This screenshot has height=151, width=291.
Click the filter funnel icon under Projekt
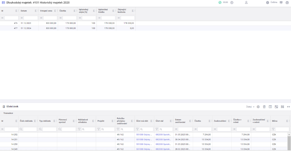(99, 129)
